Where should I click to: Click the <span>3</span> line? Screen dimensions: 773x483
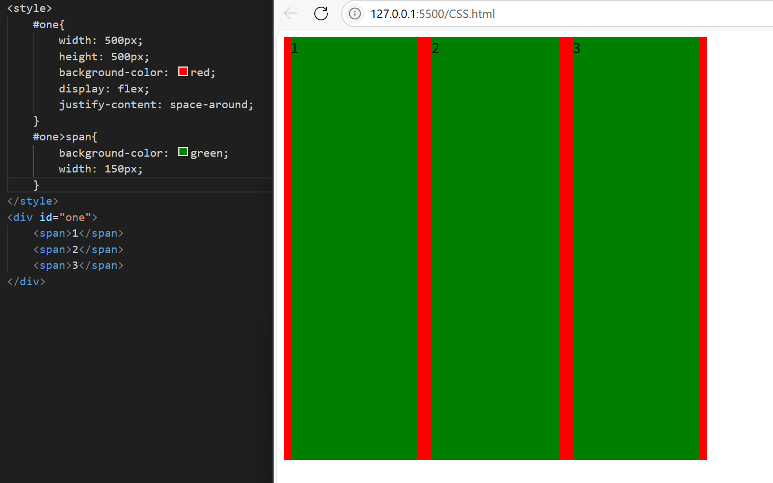pyautogui.click(x=78, y=265)
